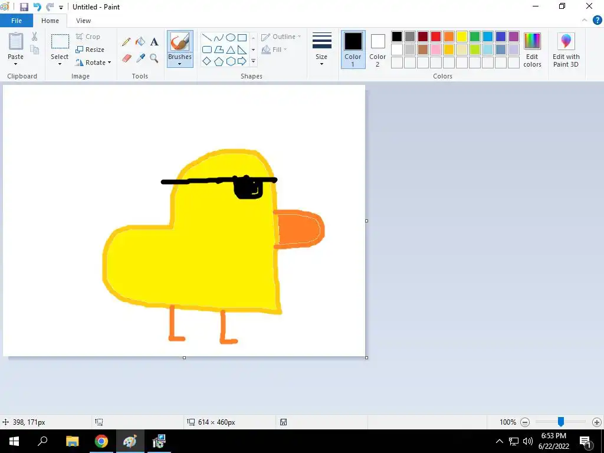
Task: Open Paint Help question mark
Action: pos(597,21)
